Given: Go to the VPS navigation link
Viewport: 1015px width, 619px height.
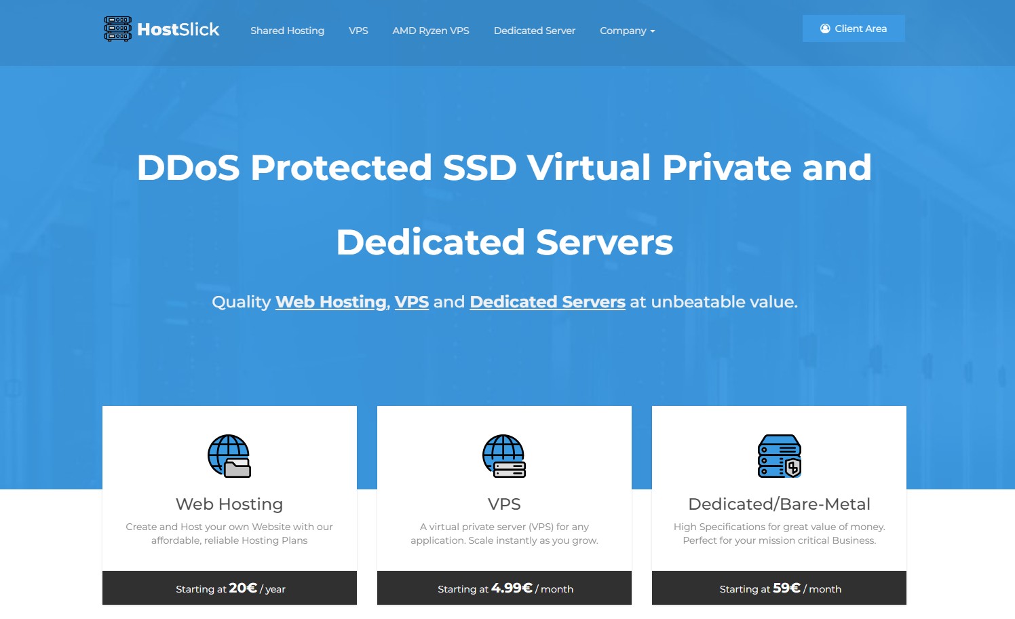Looking at the screenshot, I should click(358, 31).
